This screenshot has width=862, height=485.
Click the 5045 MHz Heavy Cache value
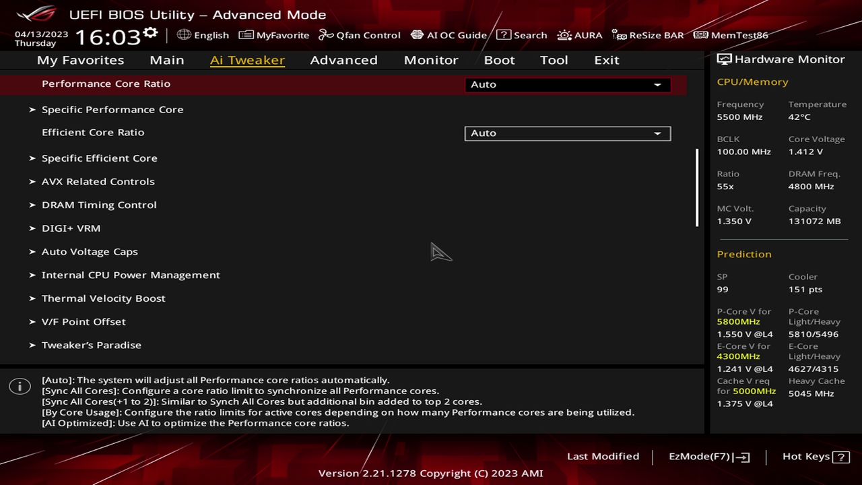(x=811, y=393)
